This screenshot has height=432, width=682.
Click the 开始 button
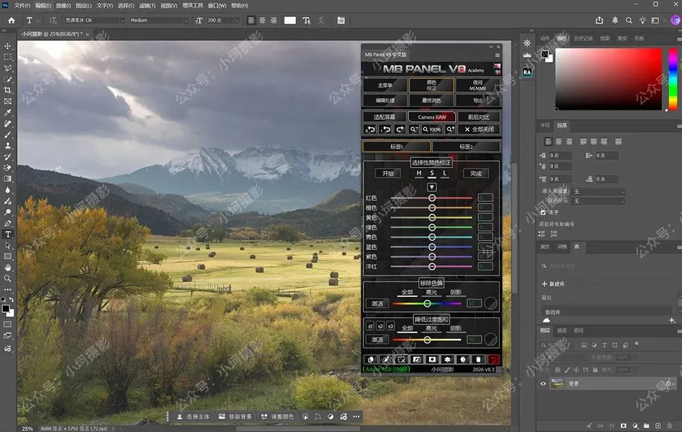(x=388, y=173)
